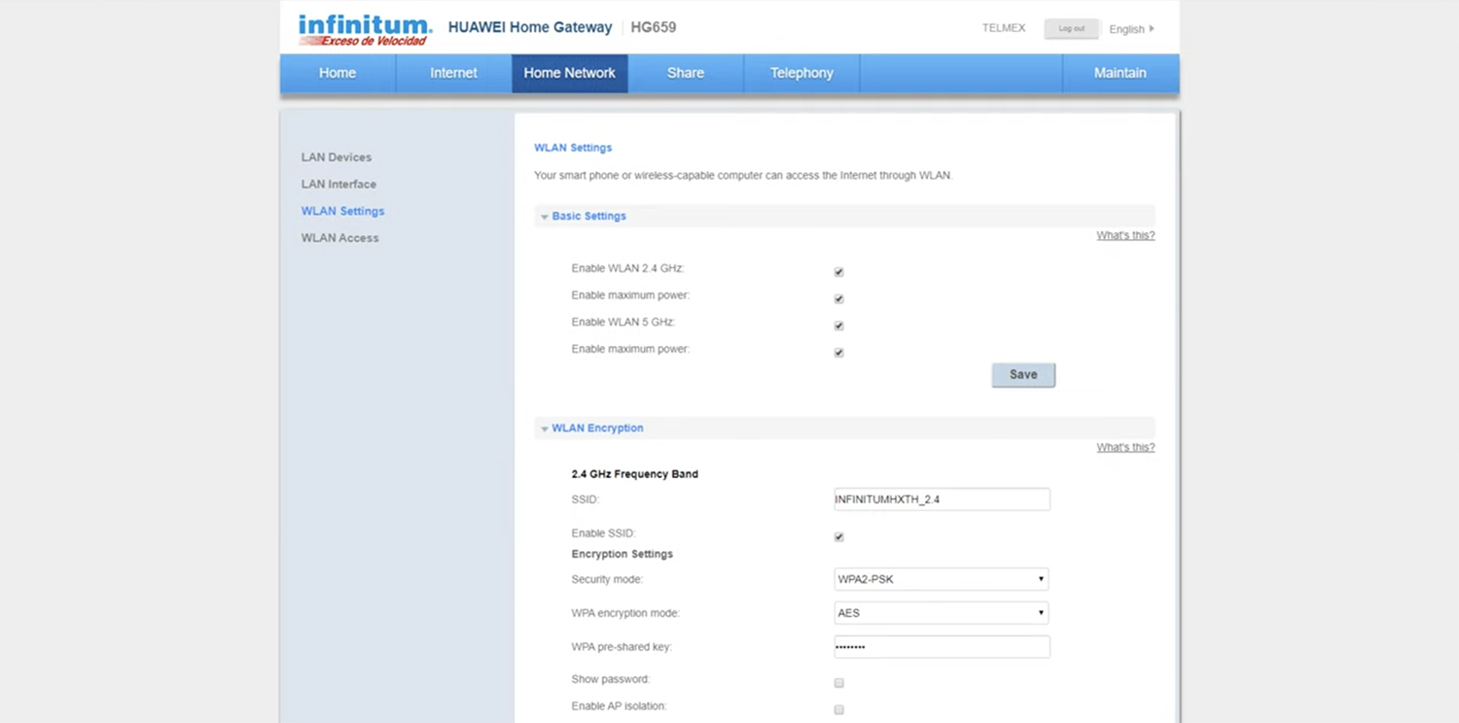Screen dimensions: 1459x723
Task: Open the Maintain tab
Action: (1120, 73)
